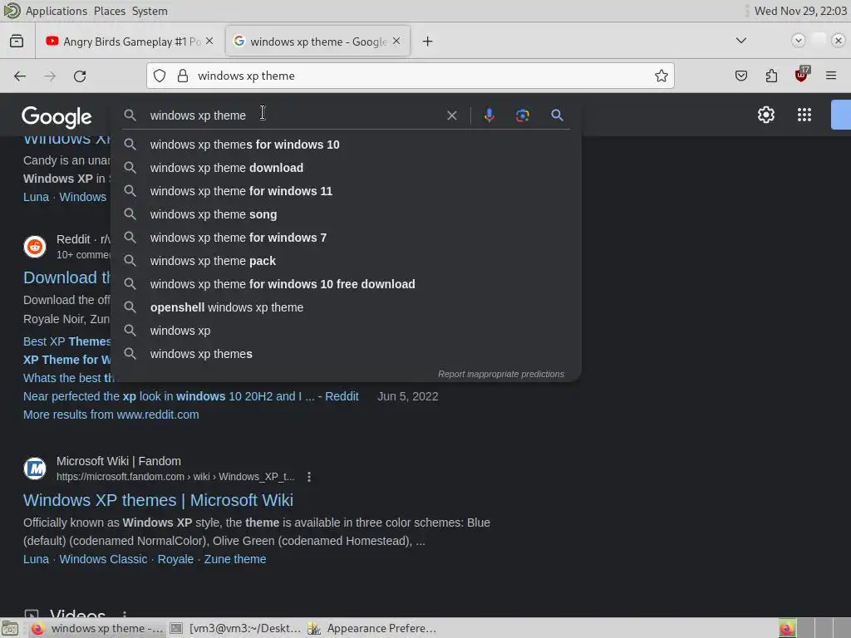Select suggestion windows xp theme download
Image resolution: width=851 pixels, height=638 pixels.
coord(346,168)
